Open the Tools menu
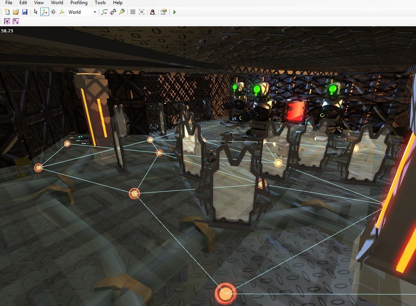 coord(100,3)
